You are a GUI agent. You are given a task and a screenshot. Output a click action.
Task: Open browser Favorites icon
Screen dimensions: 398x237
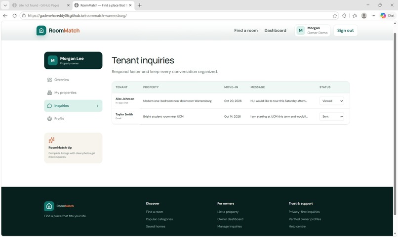coord(355,16)
